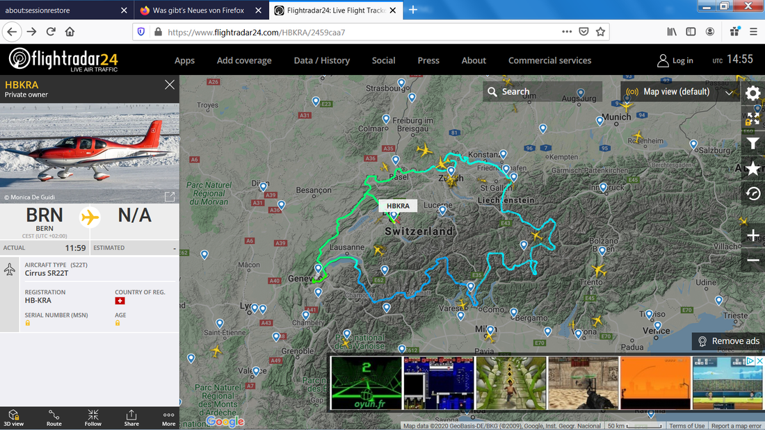Share the HBKRA flight
Viewport: 765px width, 430px height.
[131, 418]
